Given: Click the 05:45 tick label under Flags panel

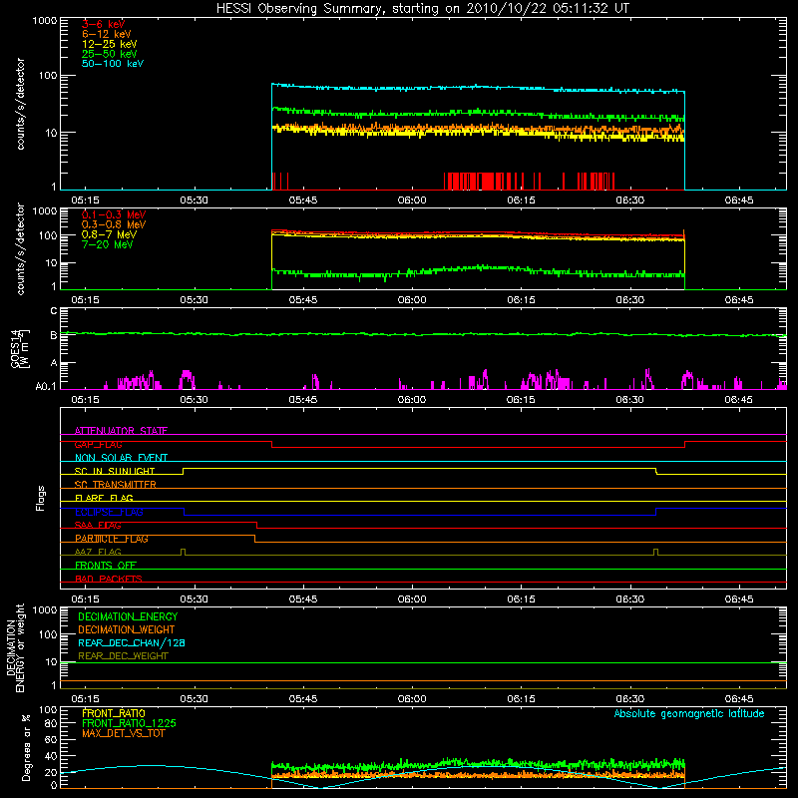Looking at the screenshot, I should point(303,599).
